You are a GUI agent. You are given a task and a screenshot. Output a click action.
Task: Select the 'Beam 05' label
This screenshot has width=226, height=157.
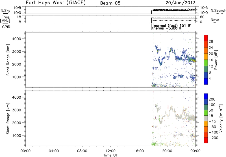click(x=110, y=3)
